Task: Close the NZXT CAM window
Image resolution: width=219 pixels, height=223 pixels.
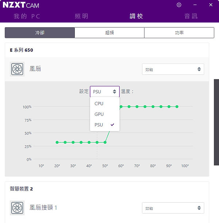Action: coord(211,5)
